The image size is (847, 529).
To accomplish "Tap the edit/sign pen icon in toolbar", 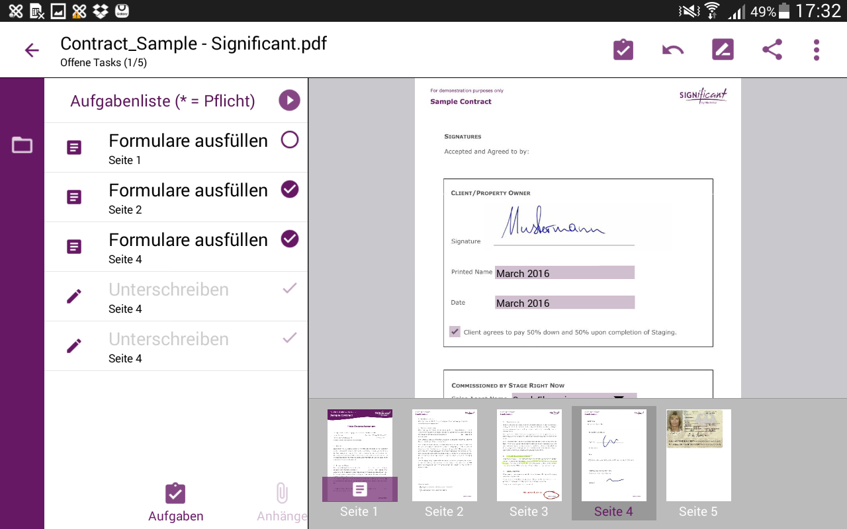I will tap(723, 50).
